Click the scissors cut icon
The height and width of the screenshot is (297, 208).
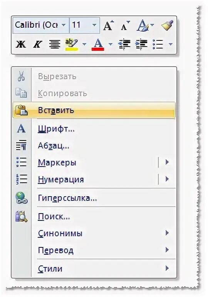pyautogui.click(x=21, y=76)
